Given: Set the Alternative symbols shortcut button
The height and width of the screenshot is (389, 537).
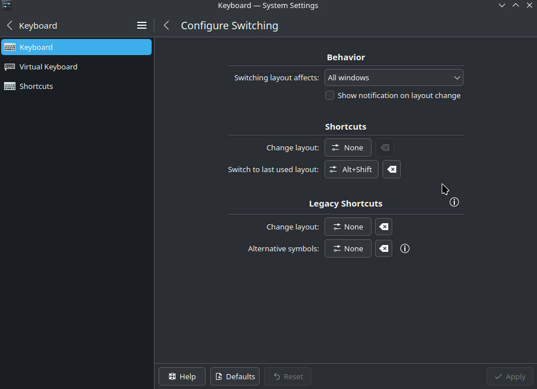Looking at the screenshot, I should tap(347, 248).
